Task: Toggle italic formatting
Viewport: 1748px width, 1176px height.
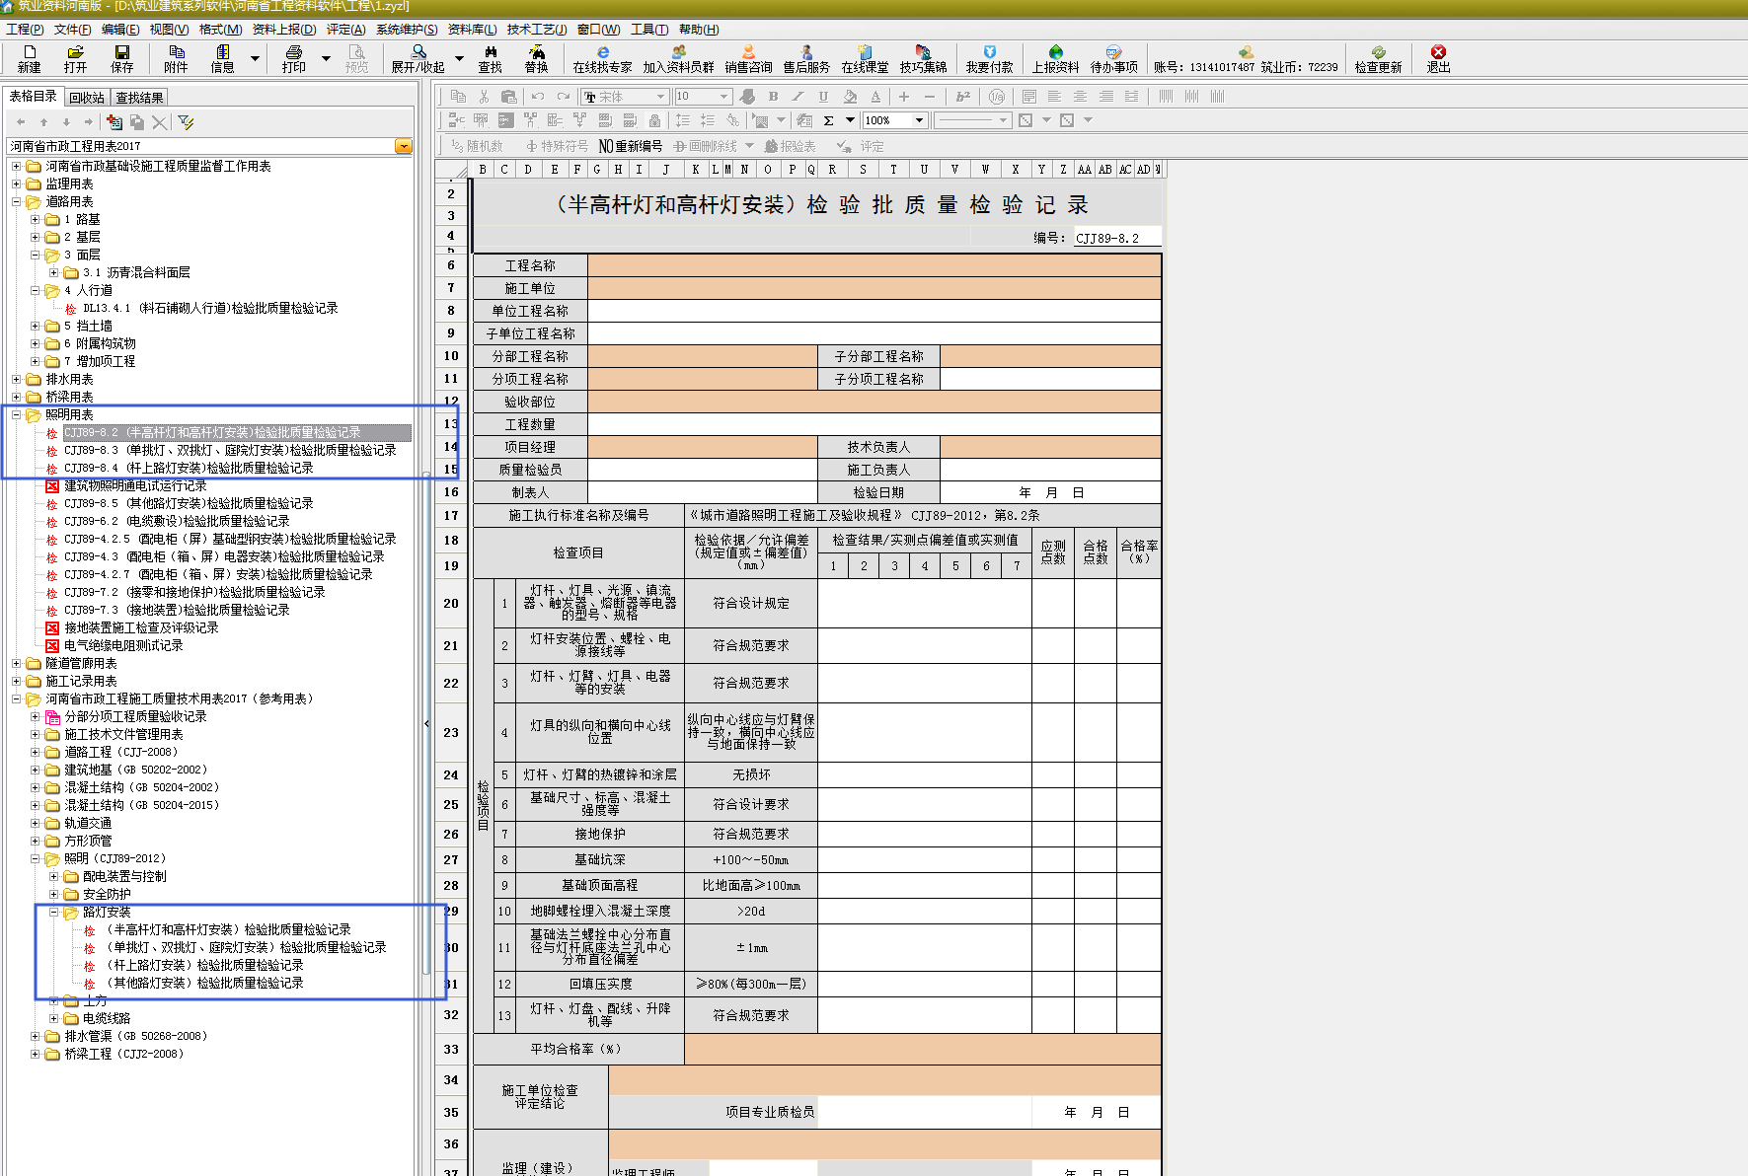Action: 798,97
